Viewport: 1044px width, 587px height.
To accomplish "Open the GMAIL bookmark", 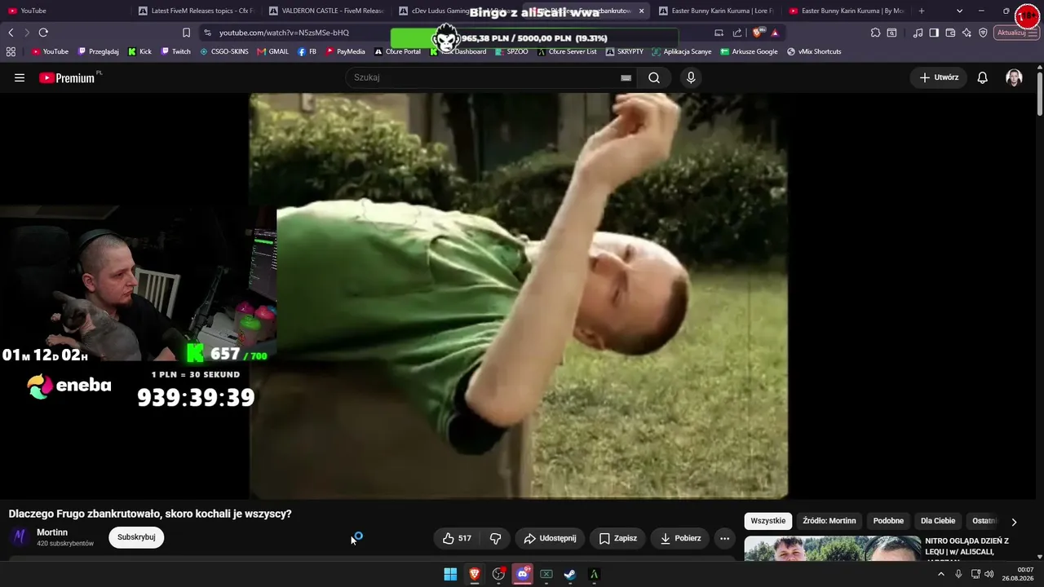I will click(x=272, y=51).
